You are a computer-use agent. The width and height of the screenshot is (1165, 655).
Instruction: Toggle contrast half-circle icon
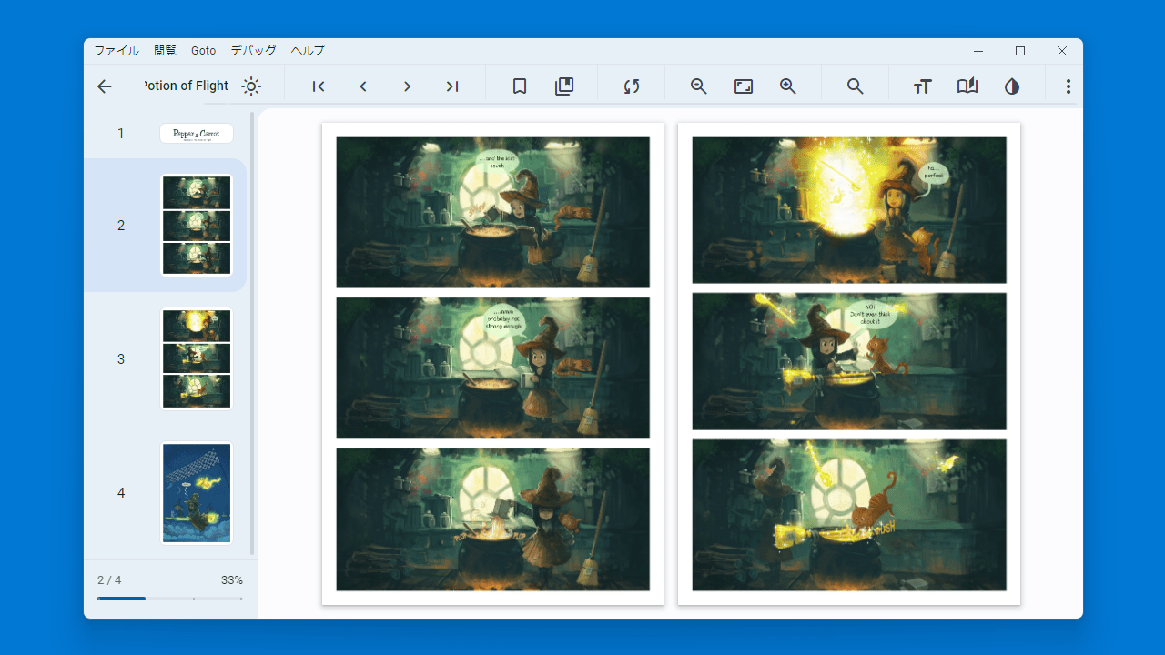pyautogui.click(x=1012, y=86)
